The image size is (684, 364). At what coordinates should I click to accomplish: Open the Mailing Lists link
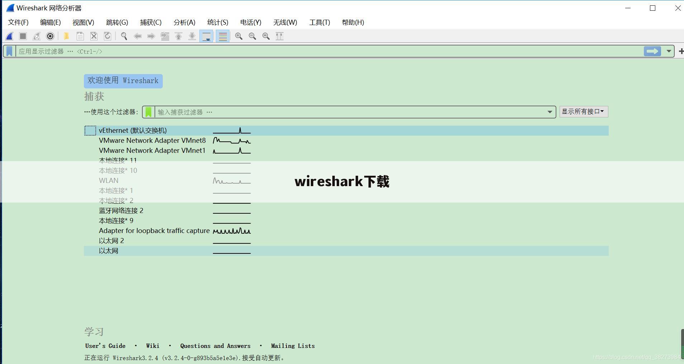coord(293,346)
